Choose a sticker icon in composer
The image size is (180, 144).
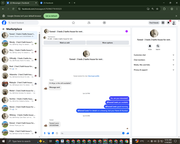53,133
